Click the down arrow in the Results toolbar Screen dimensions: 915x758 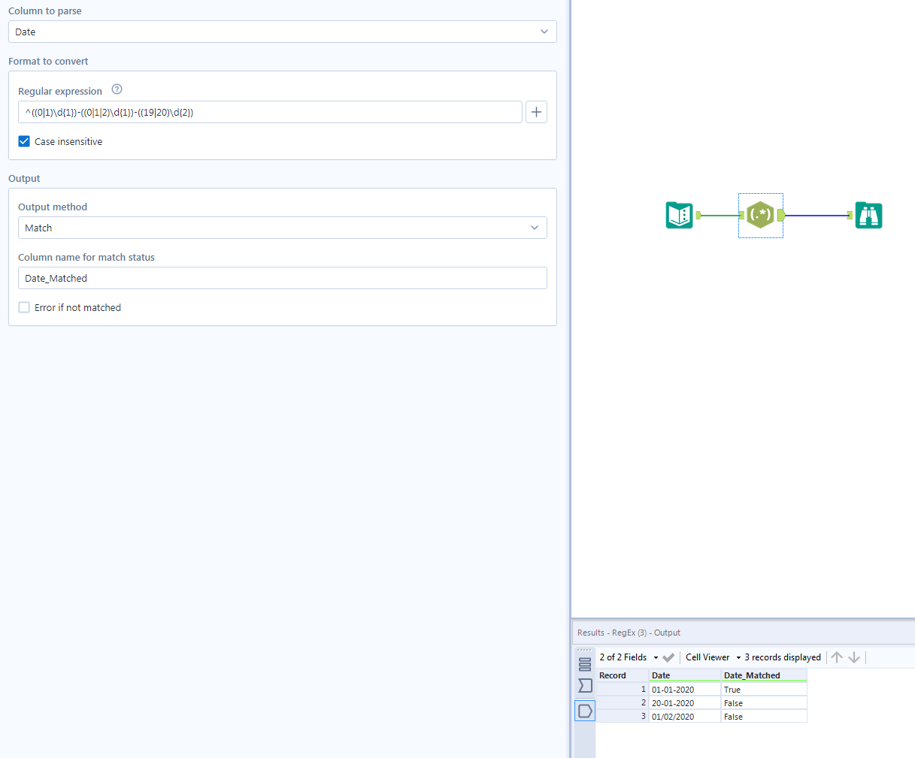pyautogui.click(x=855, y=657)
